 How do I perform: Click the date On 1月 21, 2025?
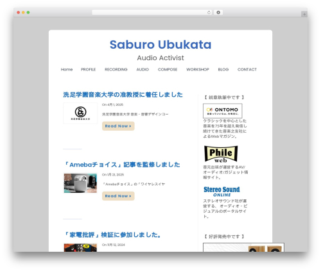[x=113, y=175]
